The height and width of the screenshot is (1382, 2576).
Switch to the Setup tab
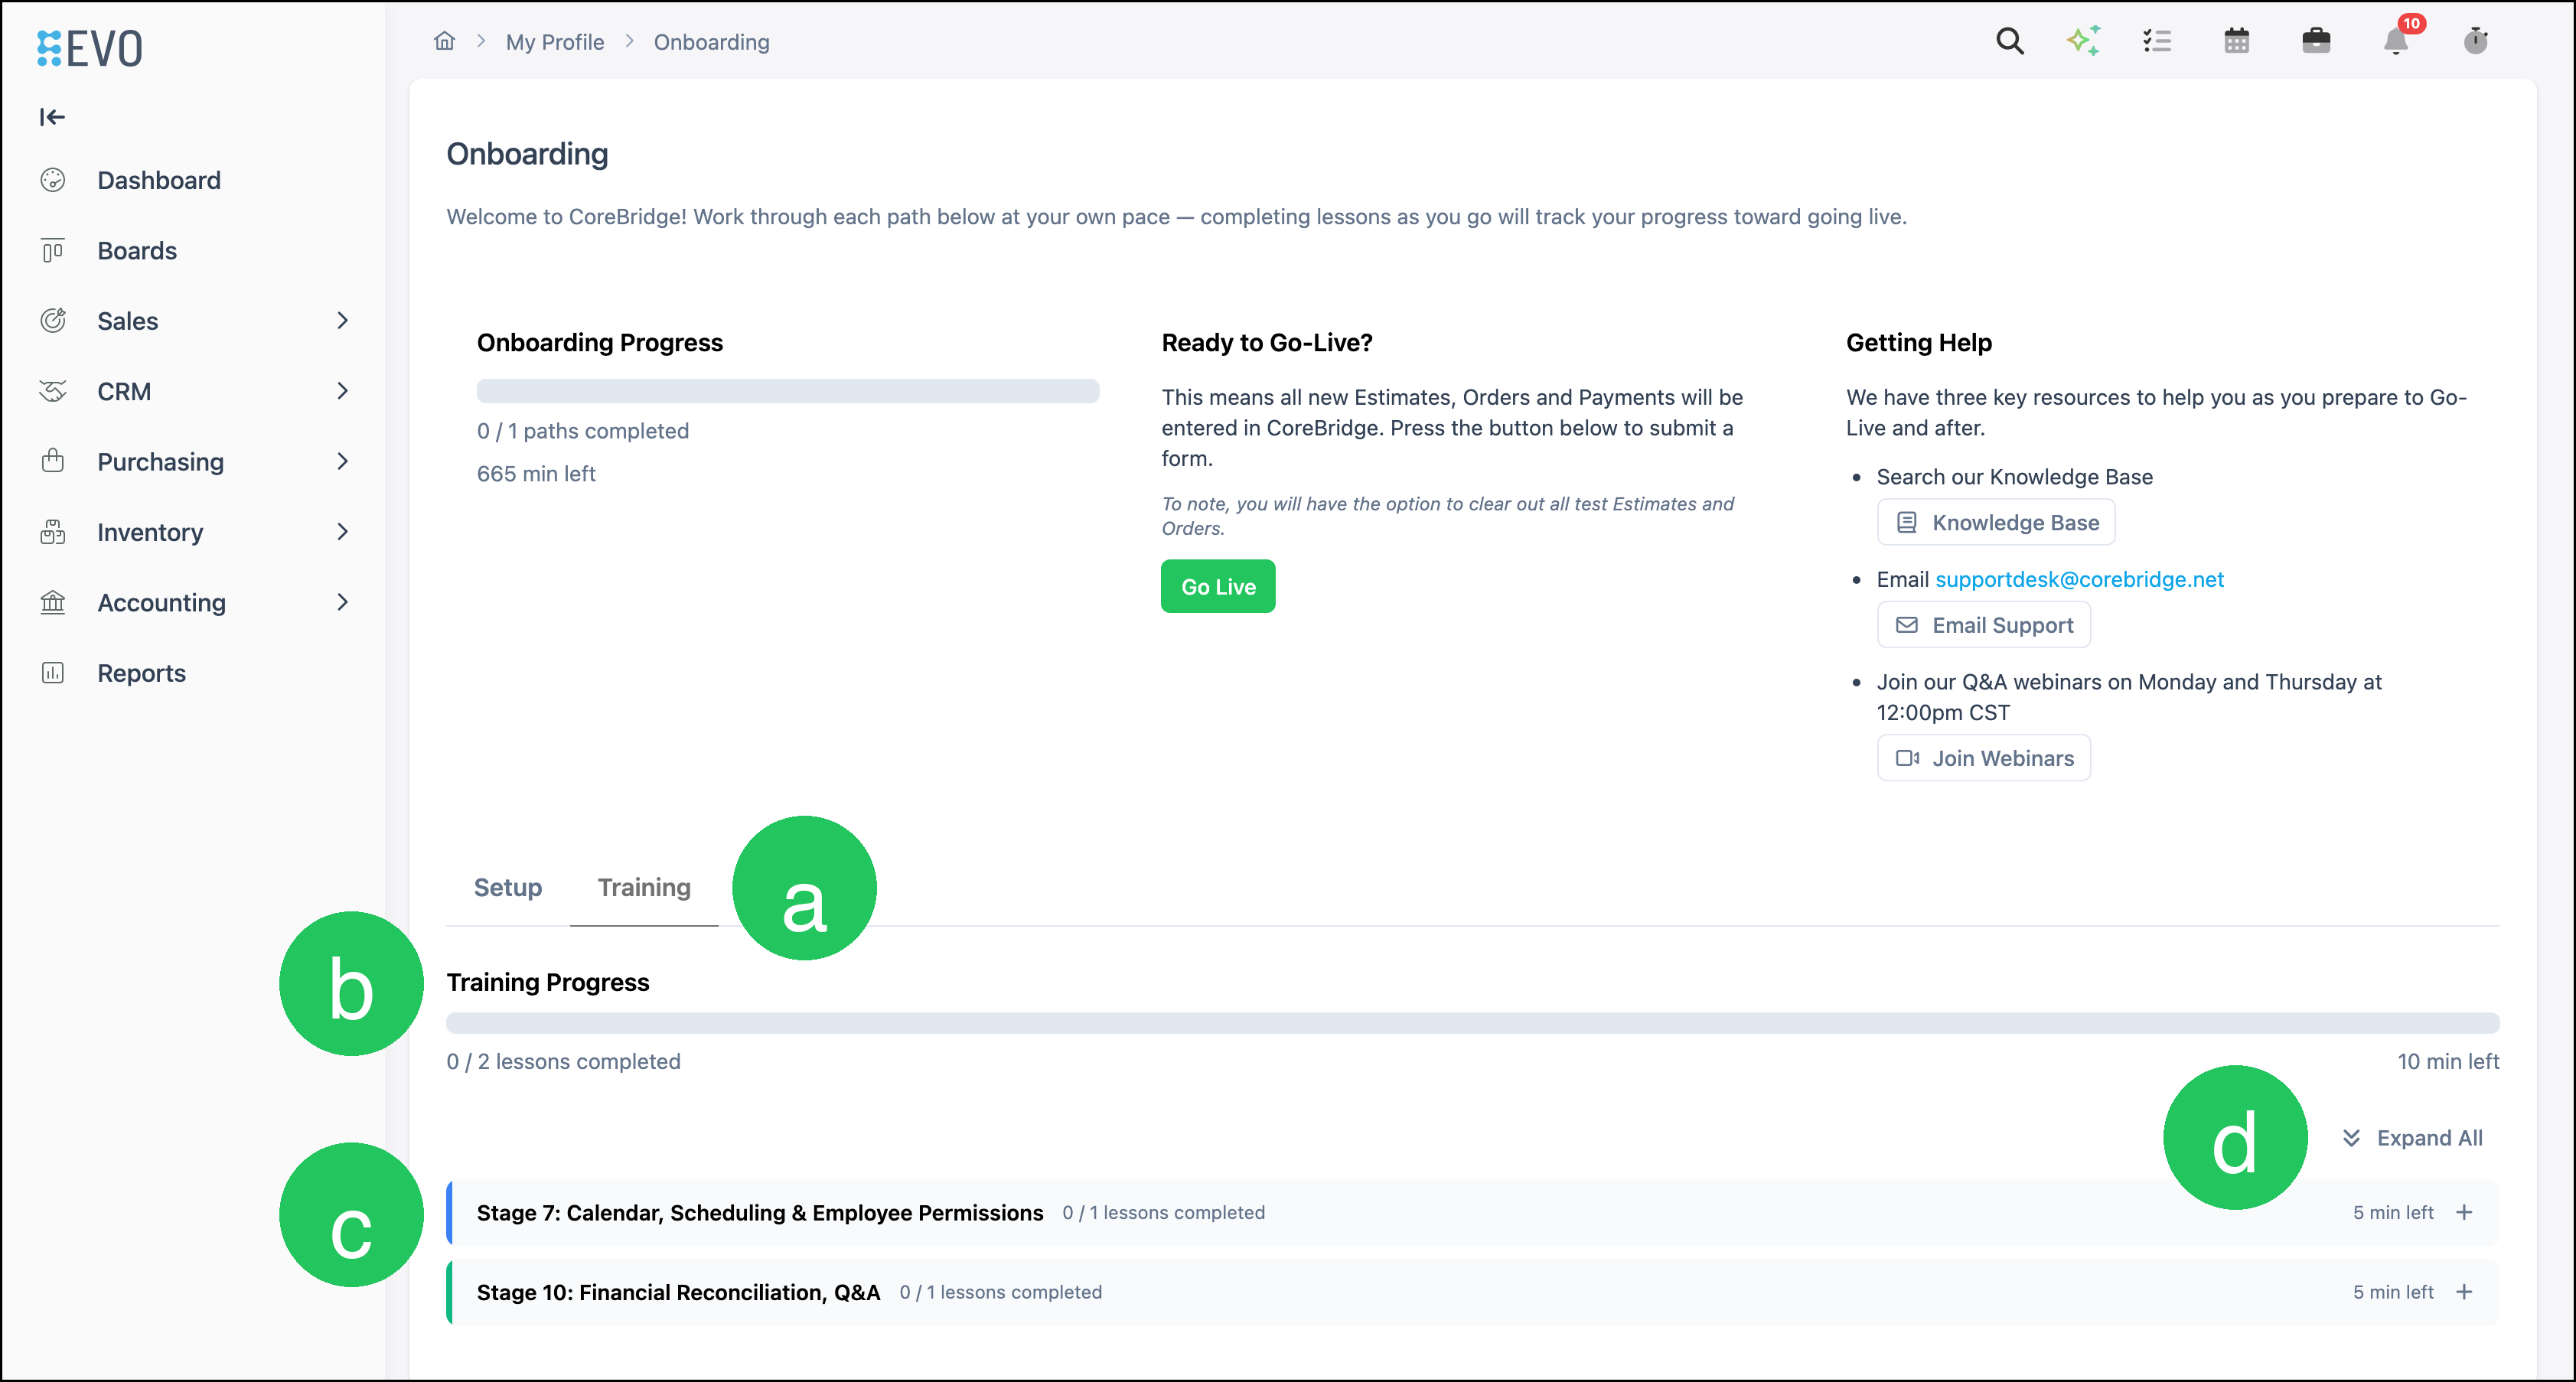[507, 888]
